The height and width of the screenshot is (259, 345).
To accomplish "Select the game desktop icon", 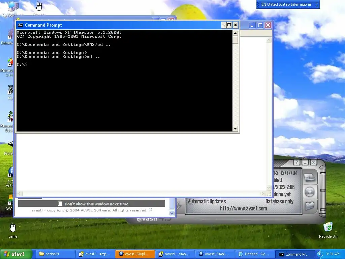I will [x=13, y=231].
